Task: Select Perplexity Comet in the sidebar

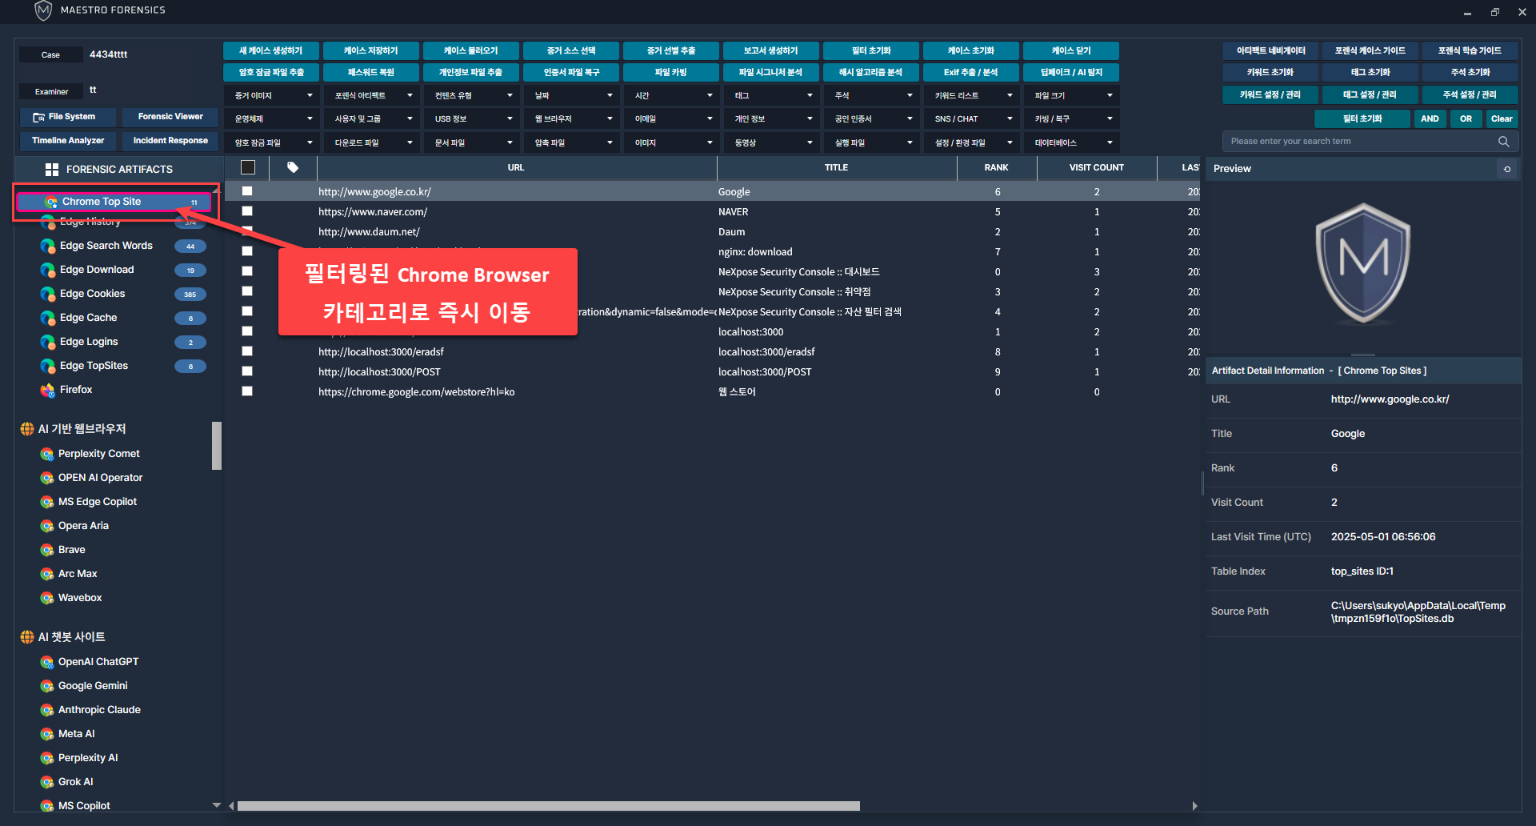Action: 98,454
